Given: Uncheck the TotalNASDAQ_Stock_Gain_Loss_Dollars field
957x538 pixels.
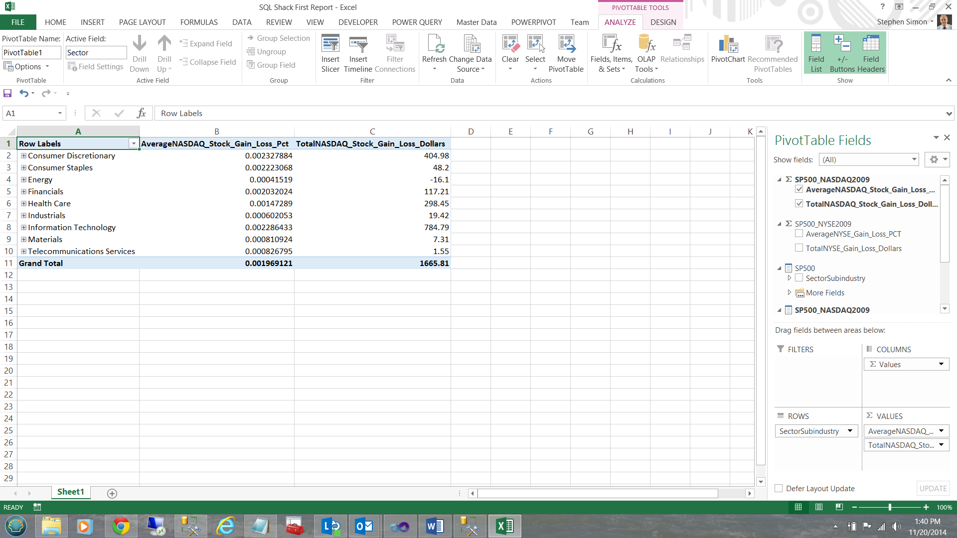Looking at the screenshot, I should coord(799,204).
